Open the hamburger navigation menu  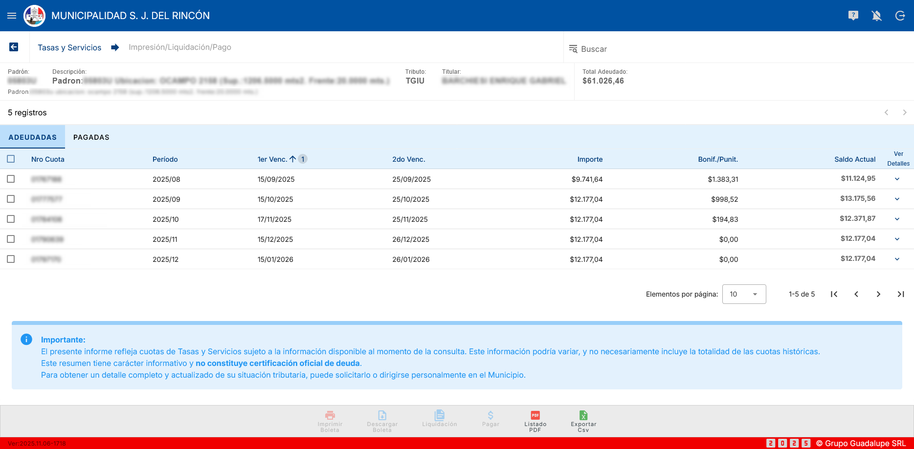coord(12,16)
